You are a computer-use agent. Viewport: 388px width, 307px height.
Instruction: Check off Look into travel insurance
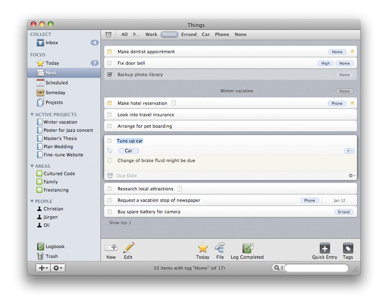pos(109,115)
